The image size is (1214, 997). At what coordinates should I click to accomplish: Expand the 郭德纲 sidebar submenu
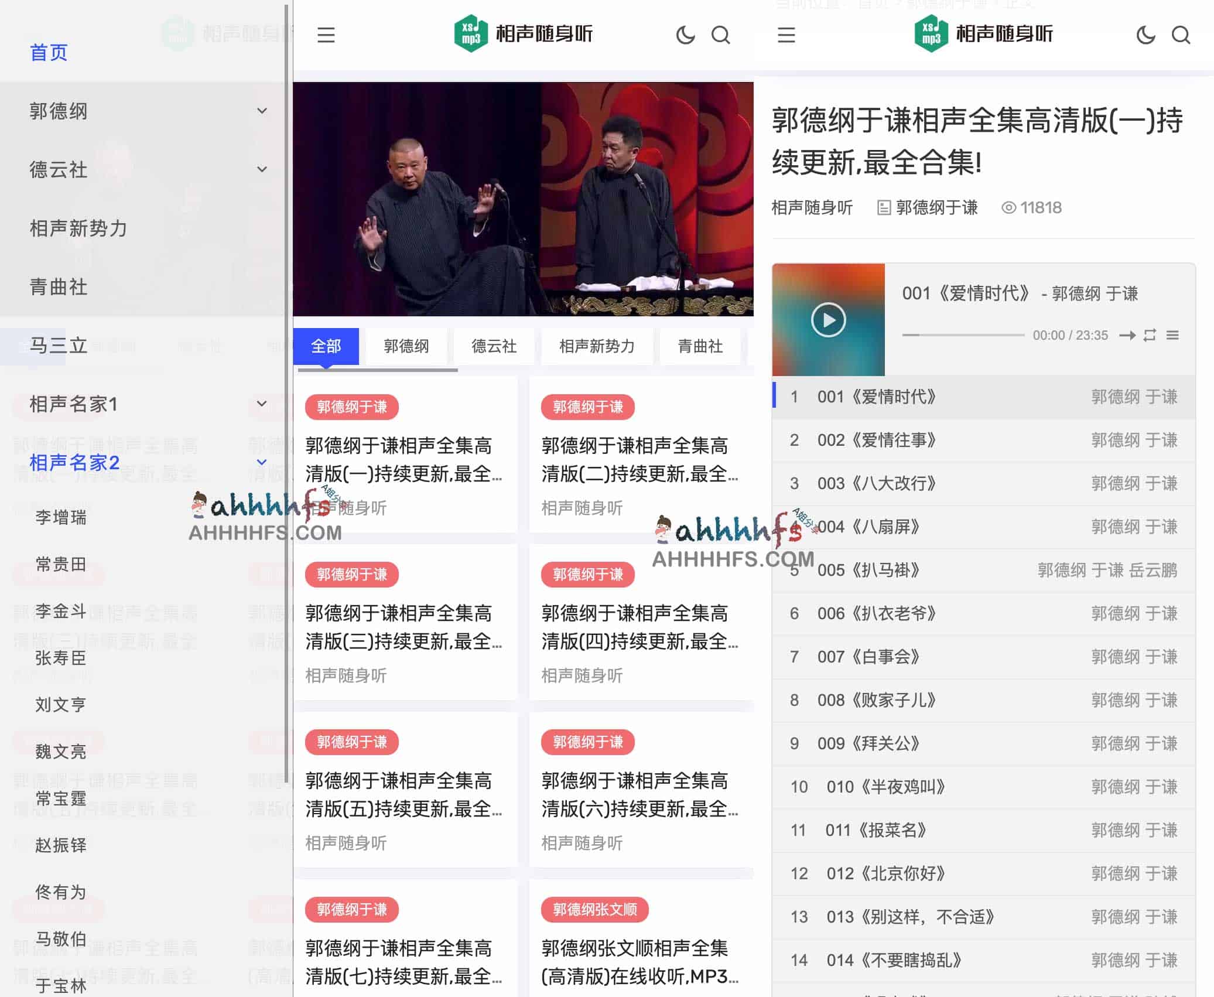coord(262,111)
